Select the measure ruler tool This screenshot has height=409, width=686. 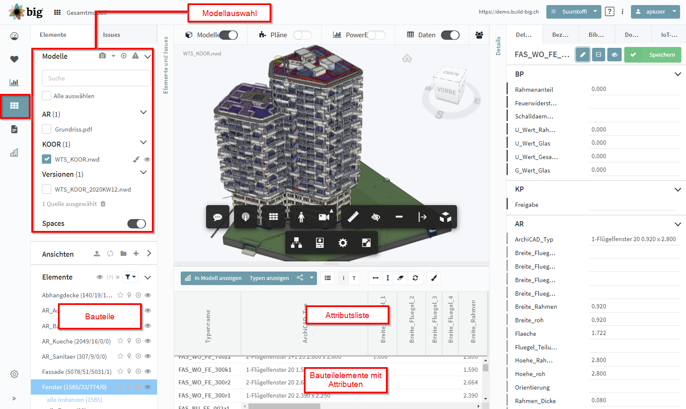point(353,217)
